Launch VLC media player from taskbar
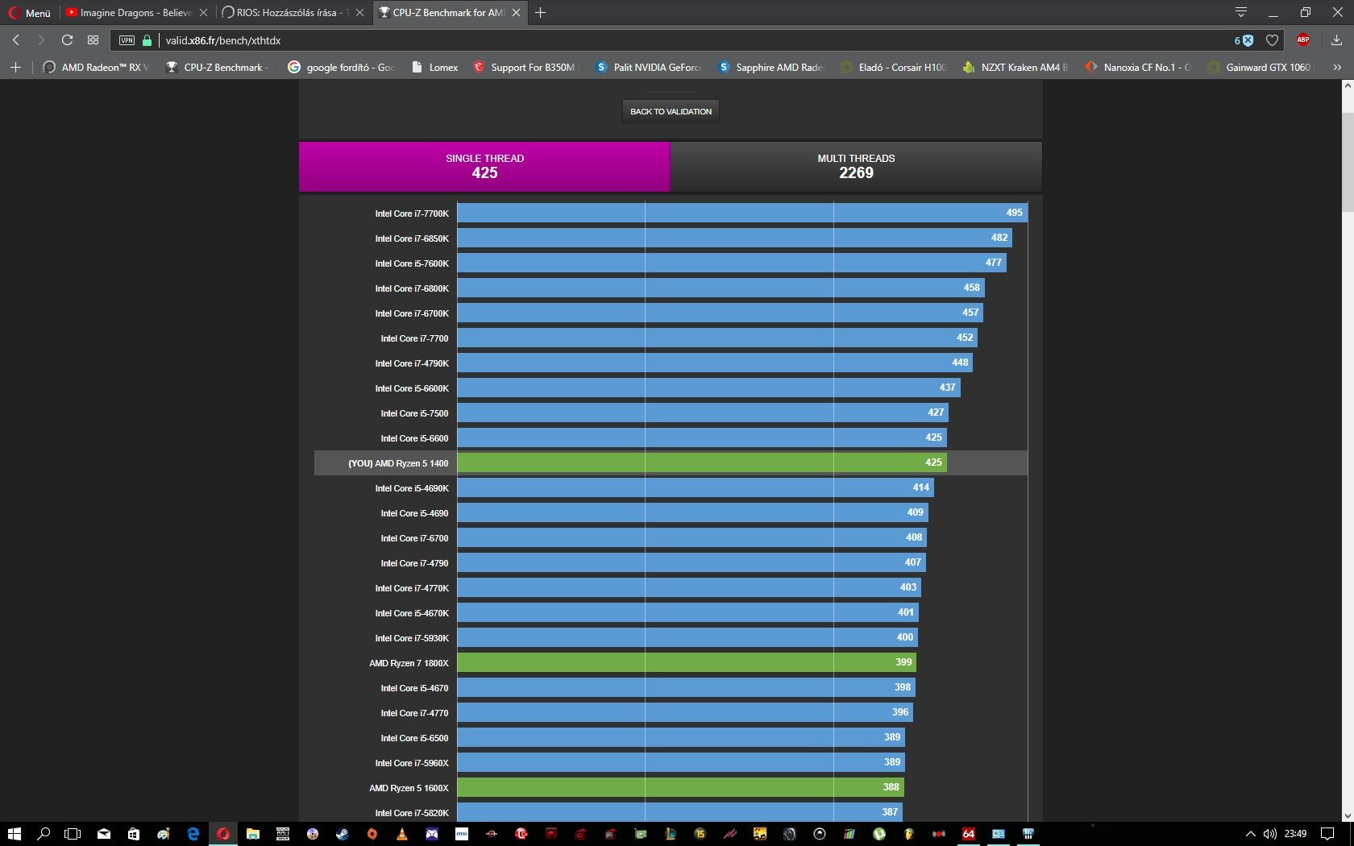Screen dimensions: 1354x846 point(401,834)
